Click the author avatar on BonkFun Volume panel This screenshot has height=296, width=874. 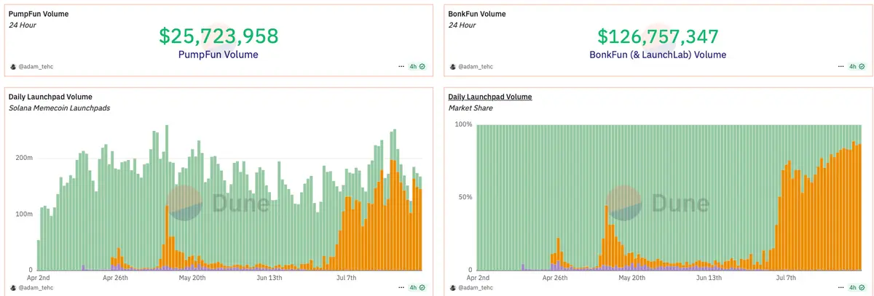453,66
